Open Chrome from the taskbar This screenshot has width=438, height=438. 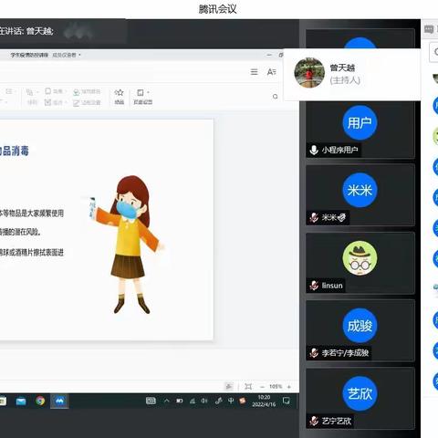click(40, 401)
